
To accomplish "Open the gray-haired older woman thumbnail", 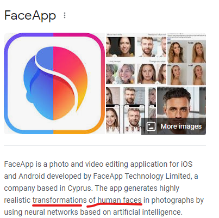I will click(120, 74).
